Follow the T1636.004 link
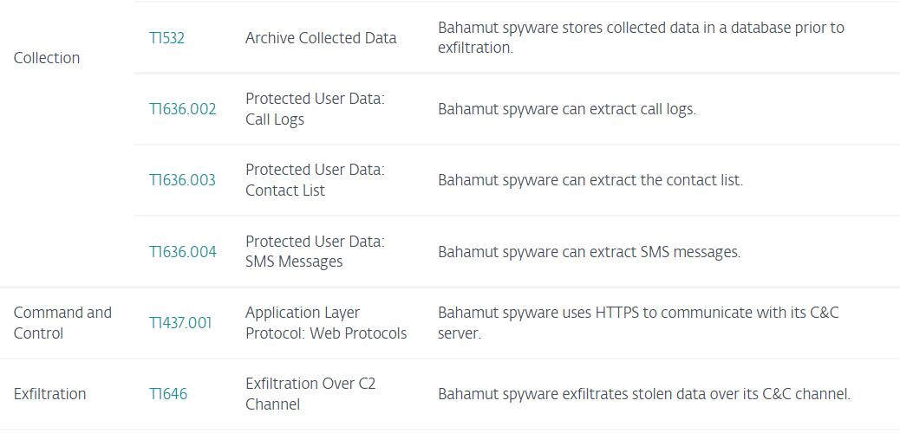900x433 pixels. pyautogui.click(x=182, y=252)
